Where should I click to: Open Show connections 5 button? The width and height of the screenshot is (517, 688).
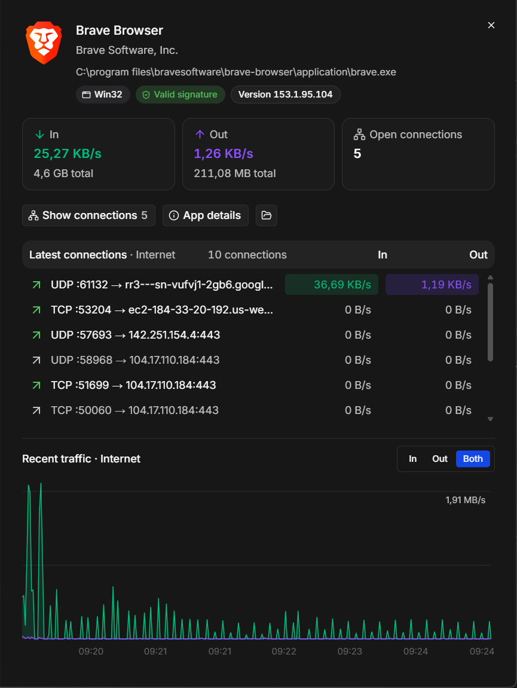click(88, 215)
